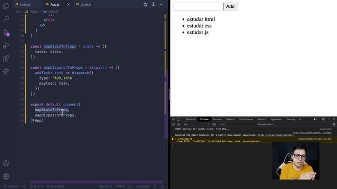Click the 'estudar html' list item

click(x=201, y=19)
